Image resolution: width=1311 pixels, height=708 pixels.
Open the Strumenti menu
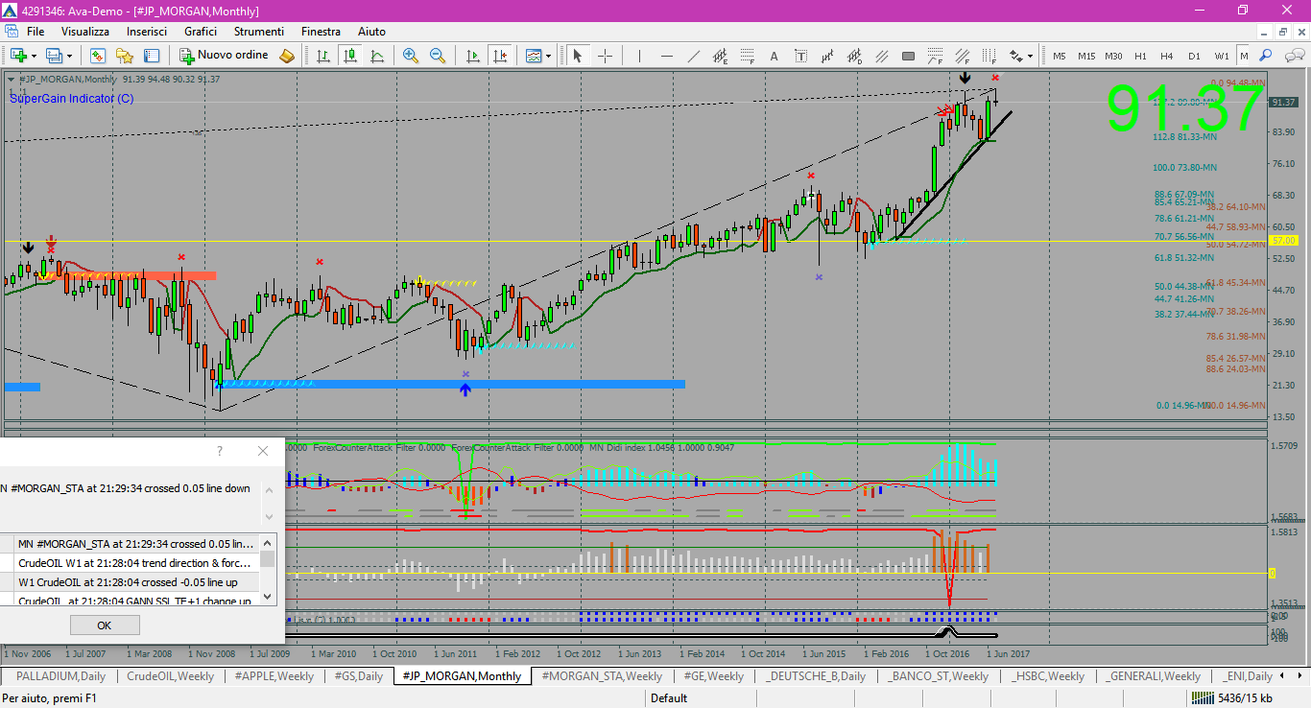(259, 32)
